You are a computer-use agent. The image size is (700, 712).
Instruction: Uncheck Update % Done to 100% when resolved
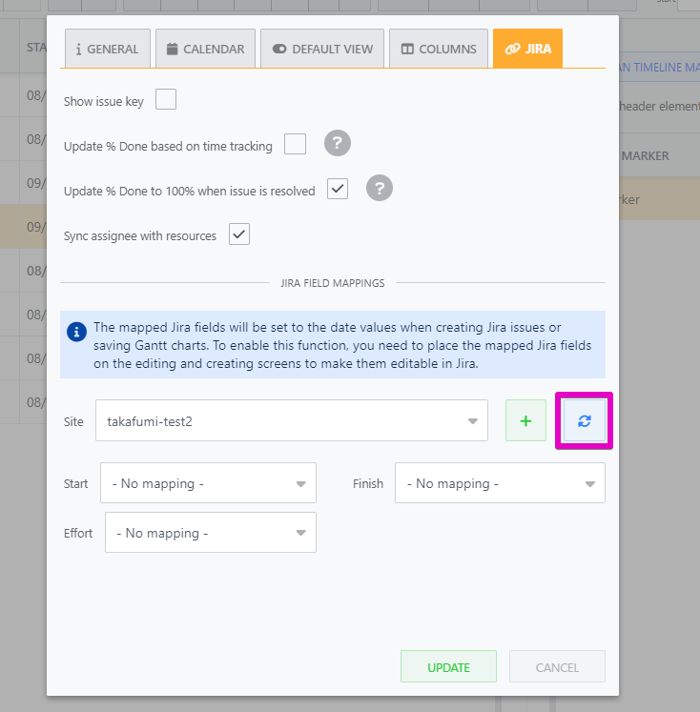click(x=338, y=189)
